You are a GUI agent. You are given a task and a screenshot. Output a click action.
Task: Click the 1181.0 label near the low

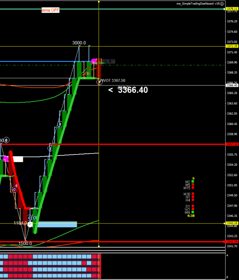coord(20,223)
